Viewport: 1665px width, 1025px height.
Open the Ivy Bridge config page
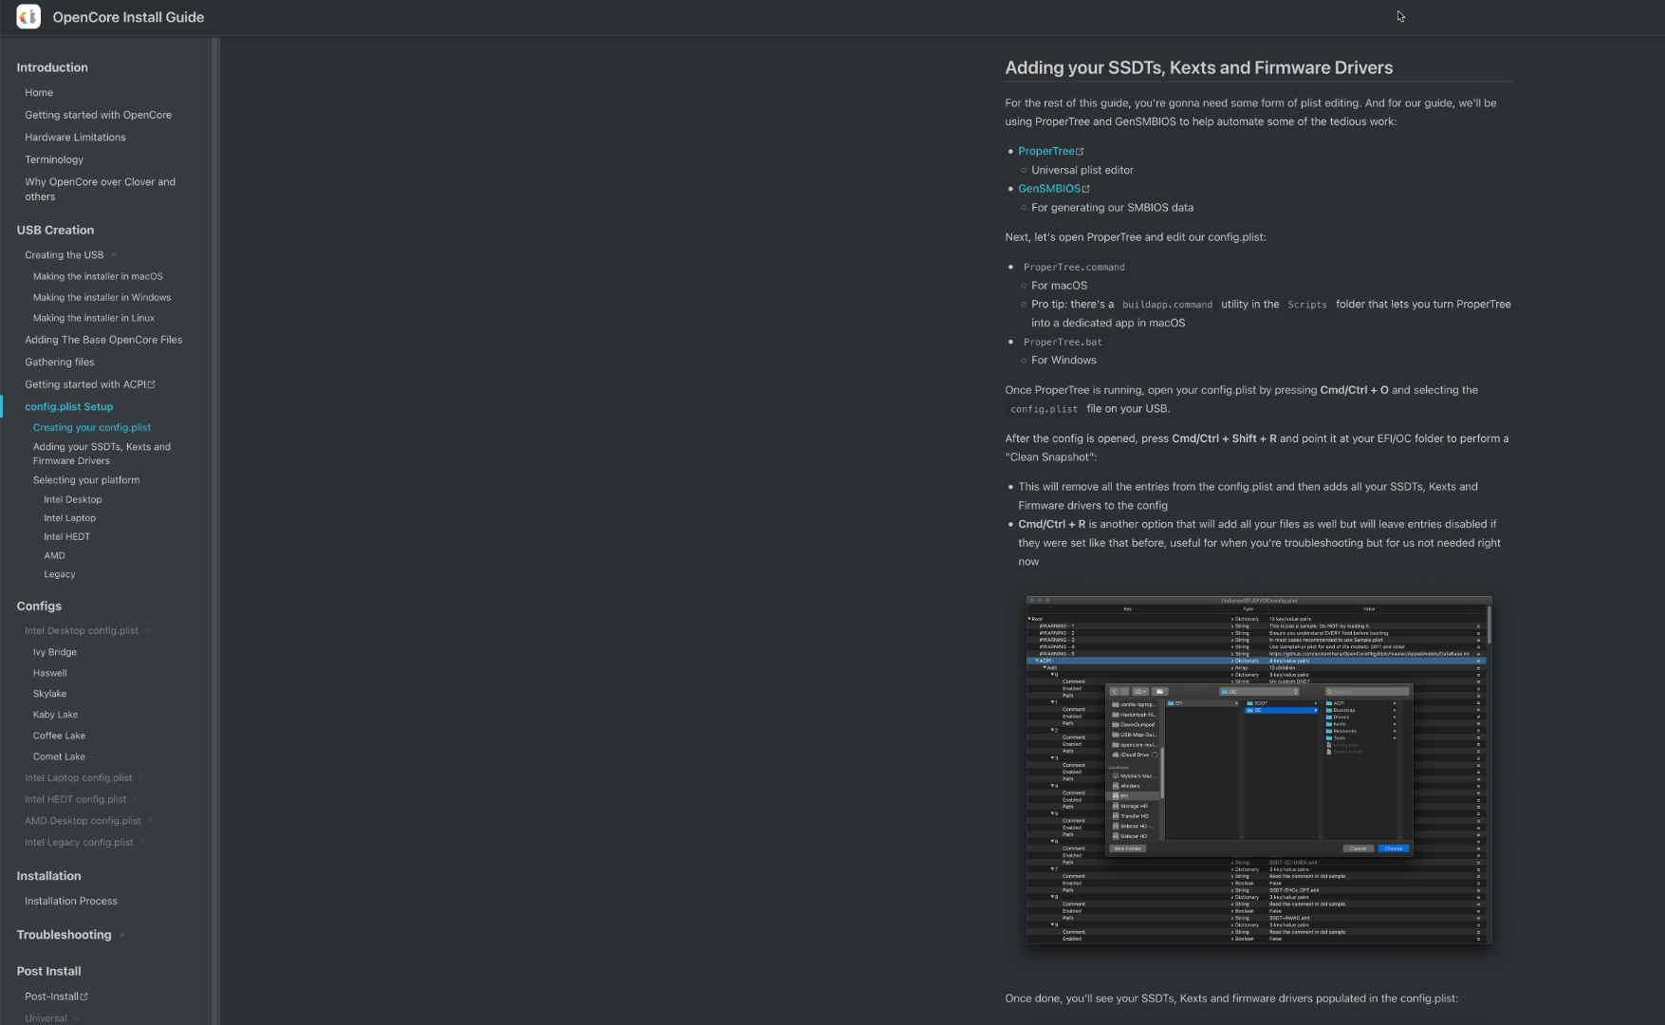click(x=55, y=653)
